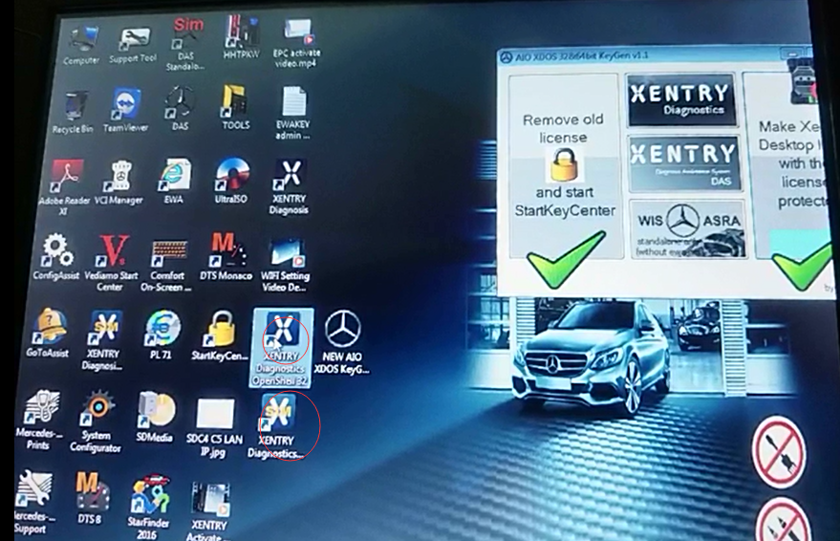Launch DTS 8 shortcut
The image size is (840, 541).
91,498
